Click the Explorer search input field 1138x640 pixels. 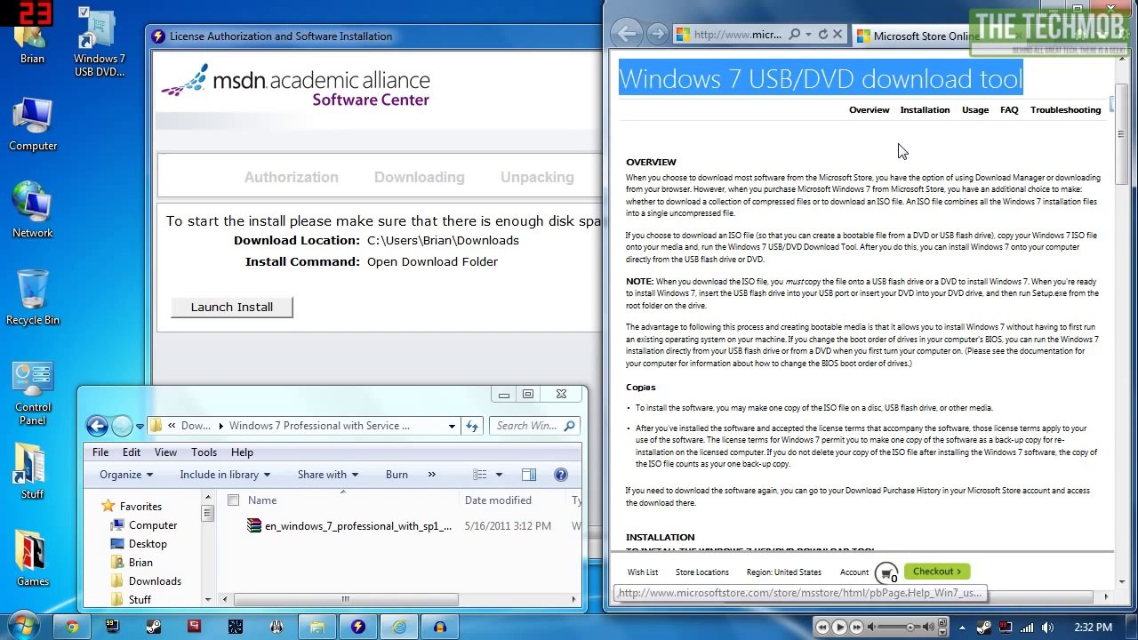coord(534,426)
